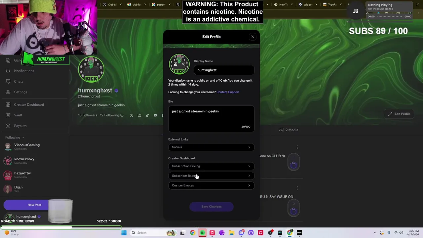Open the weather widget showing 80°F Sunny
The image size is (423, 238).
(11, 233)
